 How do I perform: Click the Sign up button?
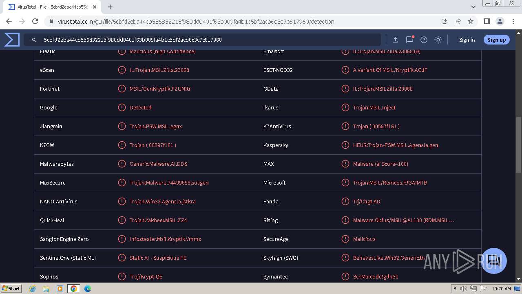496,40
